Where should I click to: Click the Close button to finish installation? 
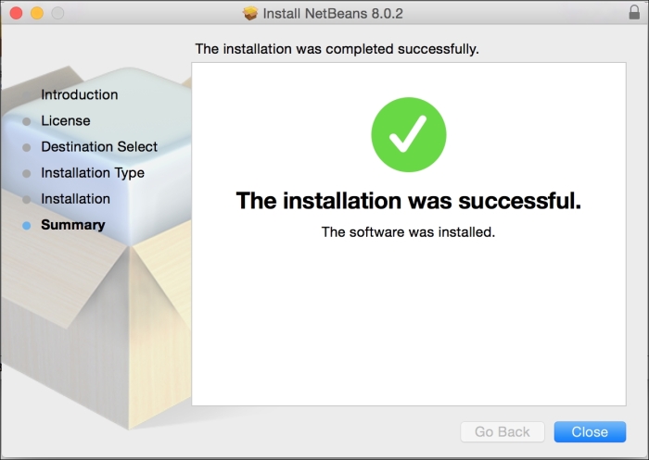coord(590,432)
